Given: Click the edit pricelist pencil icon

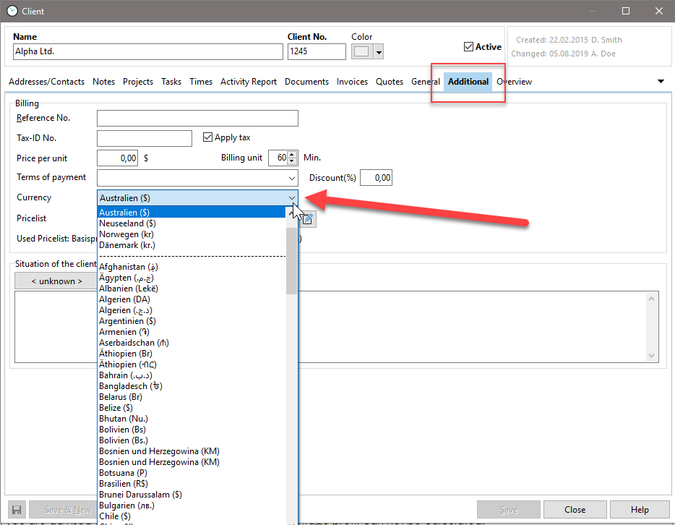Looking at the screenshot, I should pyautogui.click(x=307, y=218).
